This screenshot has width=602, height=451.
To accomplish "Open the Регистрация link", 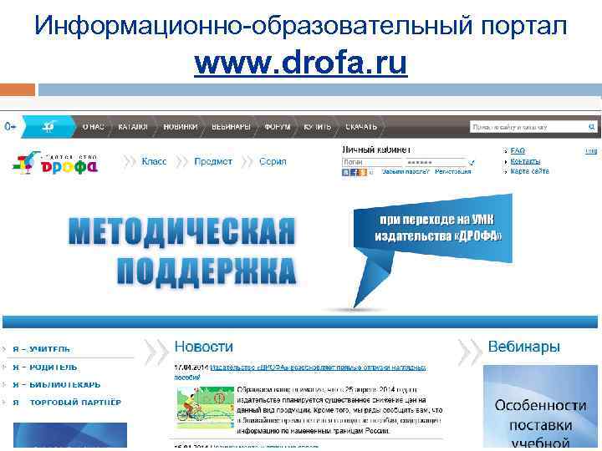I will pyautogui.click(x=452, y=172).
